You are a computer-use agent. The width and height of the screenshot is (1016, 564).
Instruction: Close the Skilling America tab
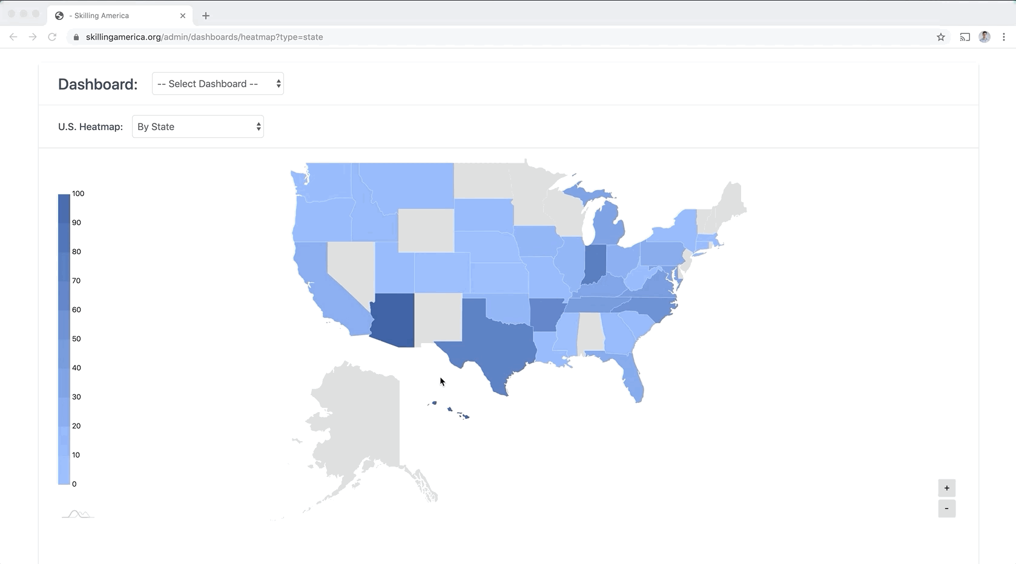pyautogui.click(x=183, y=16)
